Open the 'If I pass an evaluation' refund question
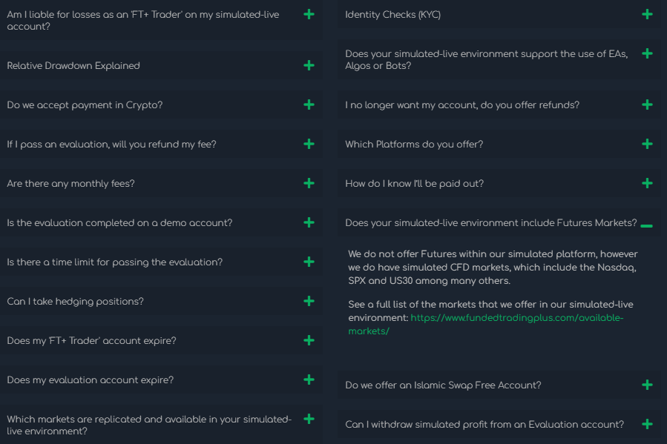 (309, 144)
